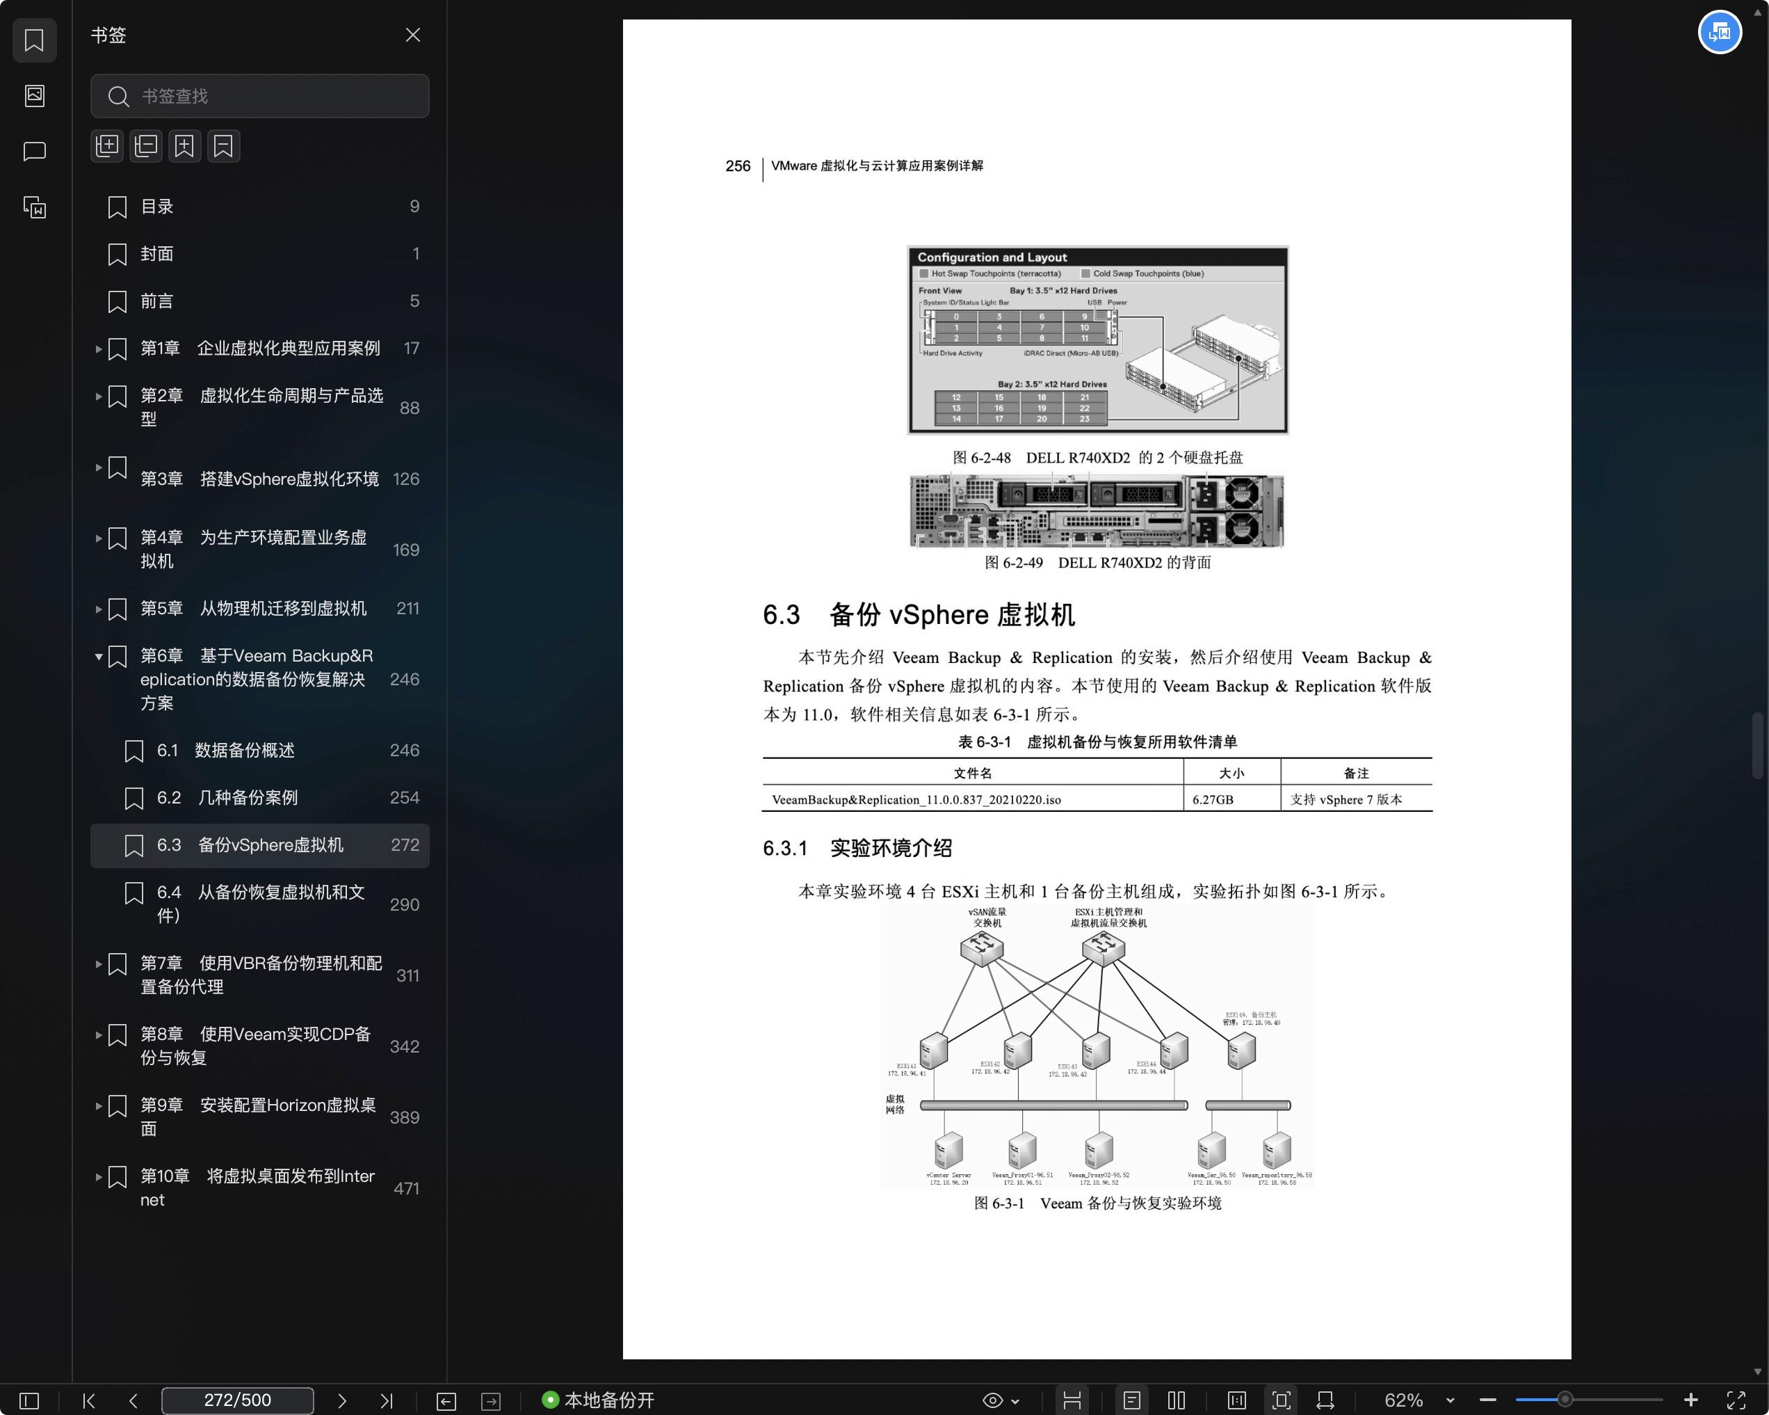The width and height of the screenshot is (1769, 1415).
Task: Fit page to window icon
Action: (1281, 1400)
